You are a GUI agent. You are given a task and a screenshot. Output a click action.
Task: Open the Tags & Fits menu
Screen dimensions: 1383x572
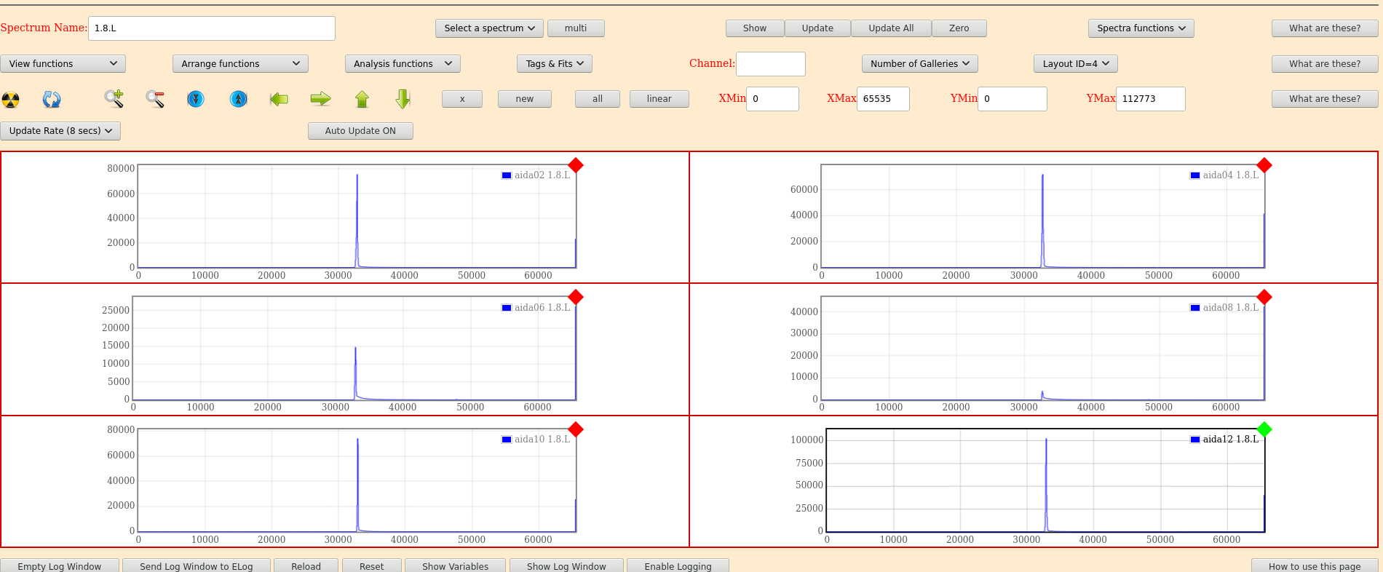pyautogui.click(x=555, y=64)
